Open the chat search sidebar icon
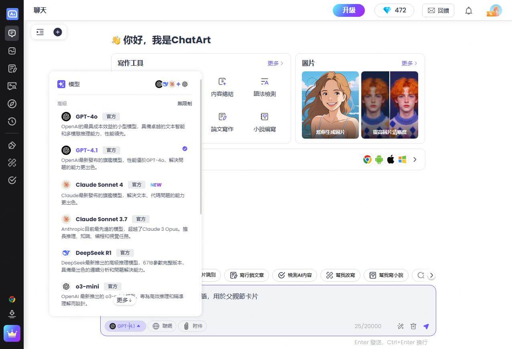512x349 pixels. pos(12,86)
